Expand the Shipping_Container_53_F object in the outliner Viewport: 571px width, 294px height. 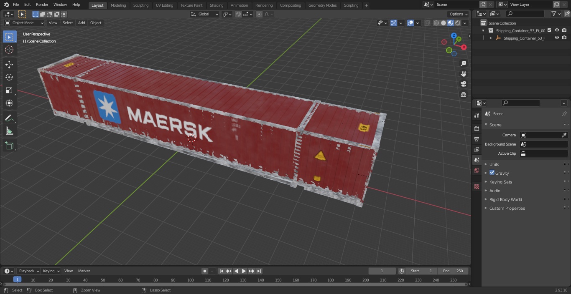491,38
